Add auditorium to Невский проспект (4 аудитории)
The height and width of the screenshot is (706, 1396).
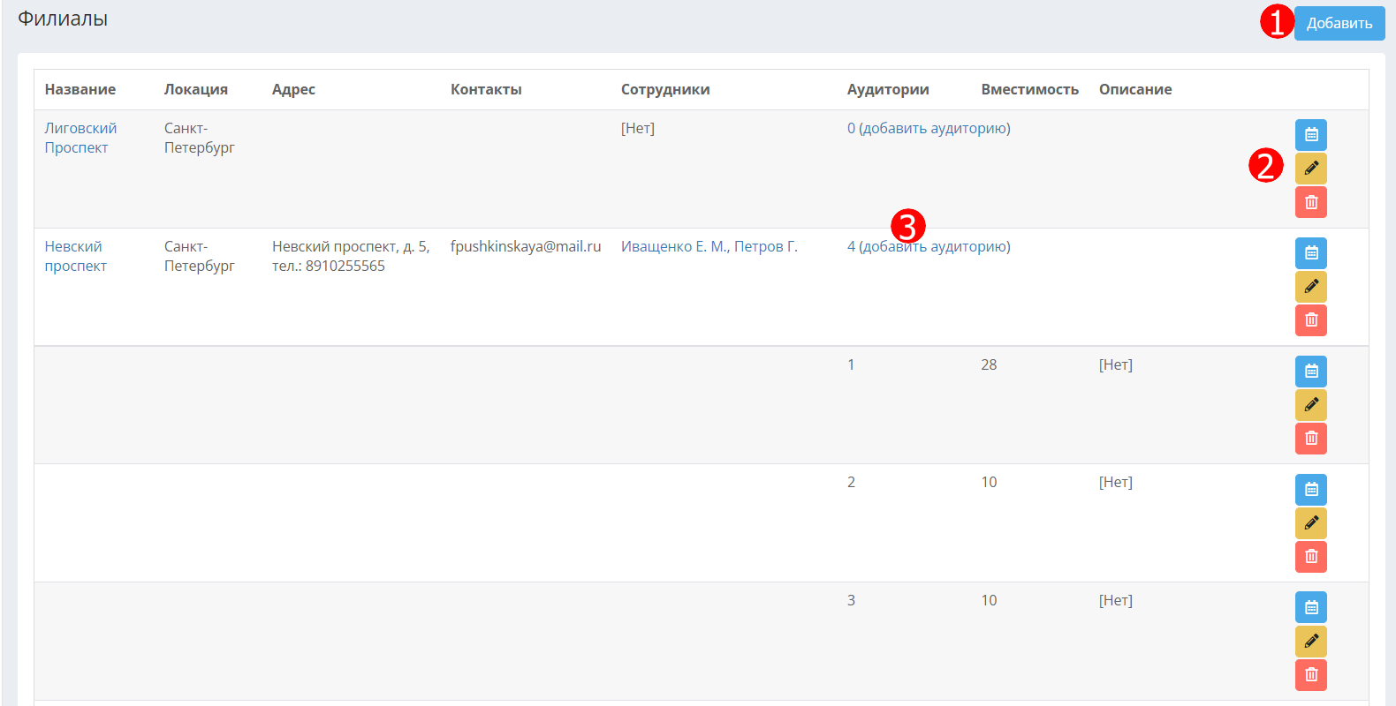(935, 247)
